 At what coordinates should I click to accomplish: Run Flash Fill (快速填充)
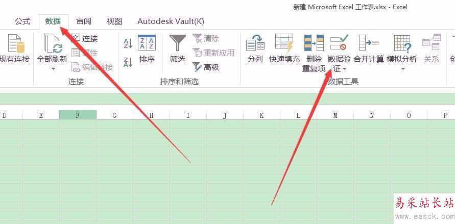click(x=284, y=49)
